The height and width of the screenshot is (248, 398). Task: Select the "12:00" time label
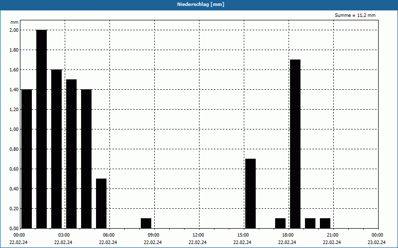pos(199,235)
